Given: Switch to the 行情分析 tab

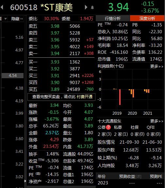Looking at the screenshot, I should point(113,18).
